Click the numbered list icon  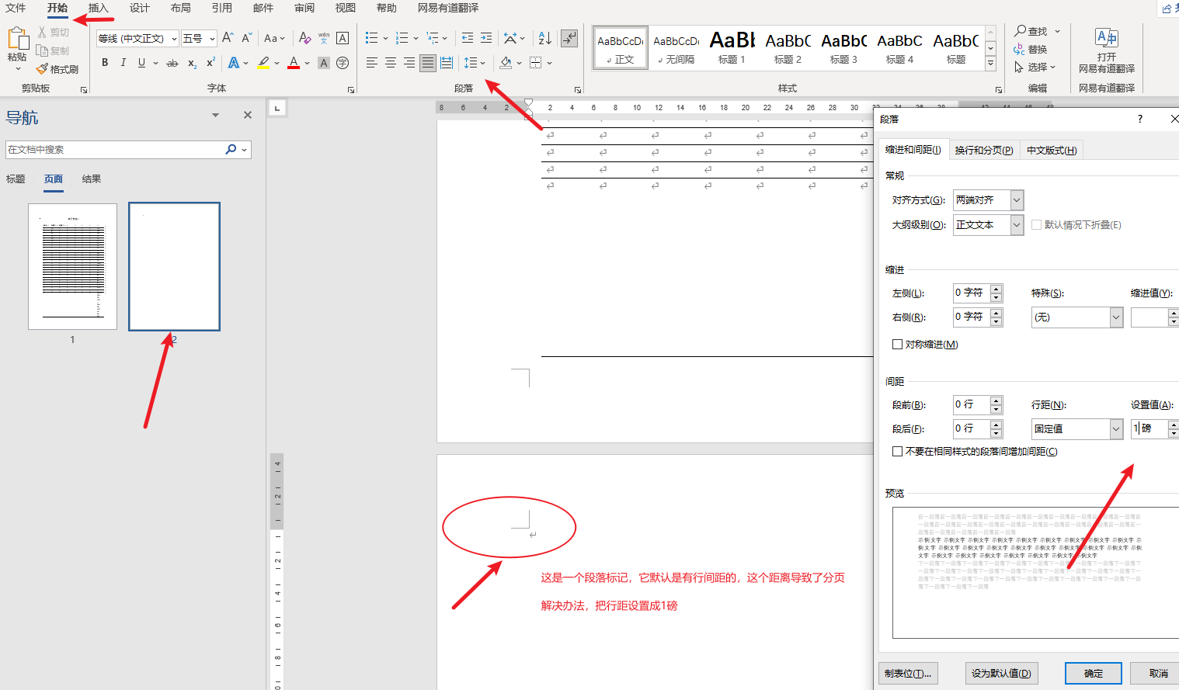pos(402,37)
